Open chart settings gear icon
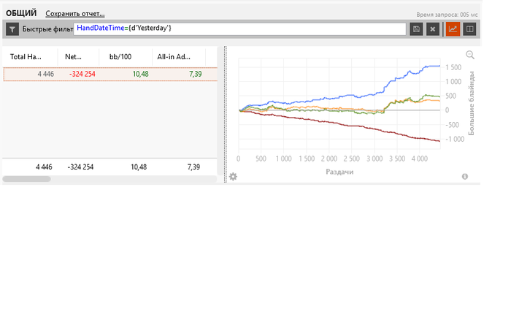Image resolution: width=511 pixels, height=320 pixels. (x=233, y=177)
